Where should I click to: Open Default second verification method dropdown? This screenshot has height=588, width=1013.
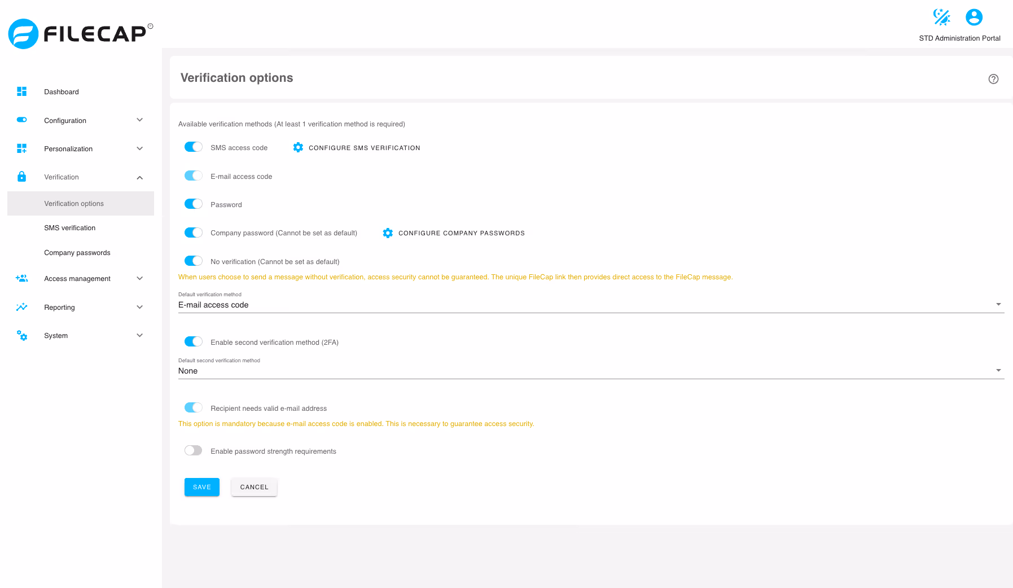(x=591, y=371)
